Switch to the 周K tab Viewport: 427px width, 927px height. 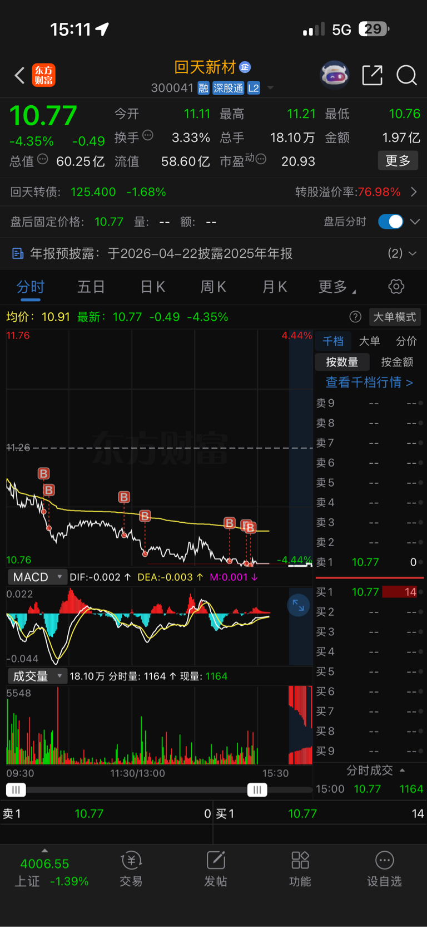(213, 287)
